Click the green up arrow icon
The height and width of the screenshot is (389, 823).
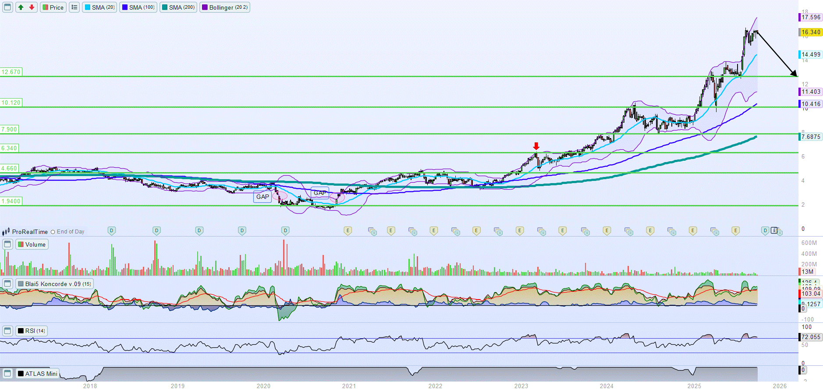point(21,7)
